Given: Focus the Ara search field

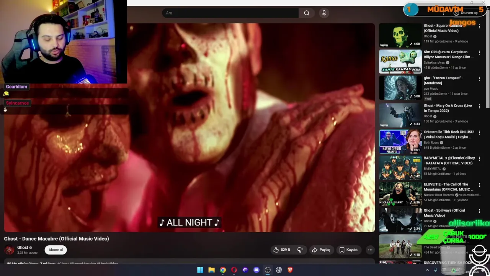Looking at the screenshot, I should [230, 13].
